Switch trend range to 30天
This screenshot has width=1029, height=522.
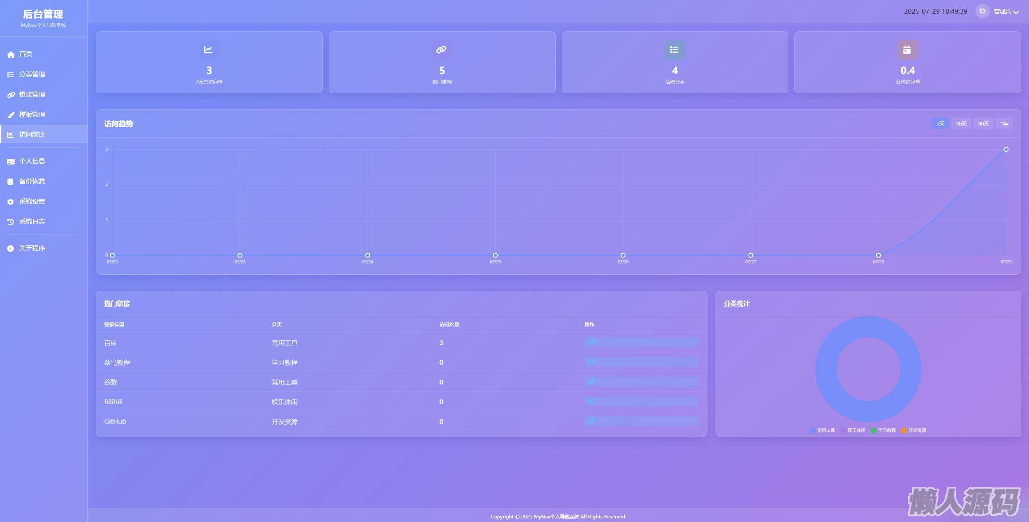tap(961, 124)
